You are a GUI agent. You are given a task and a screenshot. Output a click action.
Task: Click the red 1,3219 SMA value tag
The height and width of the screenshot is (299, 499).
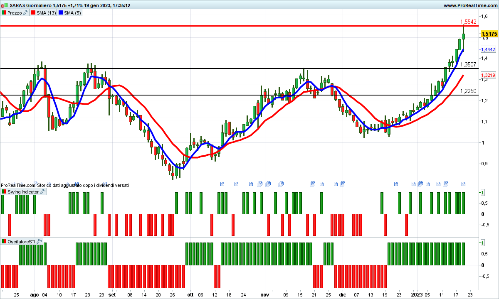(488, 75)
